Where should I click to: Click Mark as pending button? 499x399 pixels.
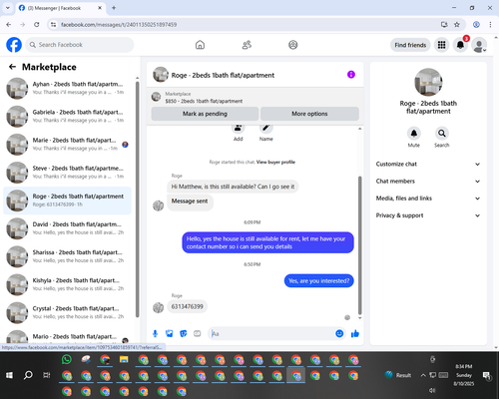pyautogui.click(x=205, y=114)
